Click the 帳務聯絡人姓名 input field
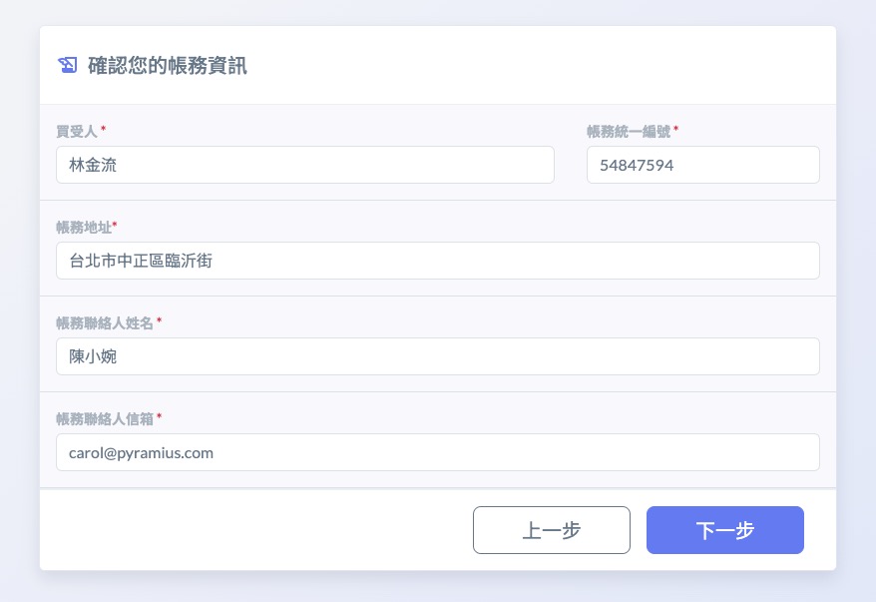Image resolution: width=876 pixels, height=602 pixels. [438, 356]
